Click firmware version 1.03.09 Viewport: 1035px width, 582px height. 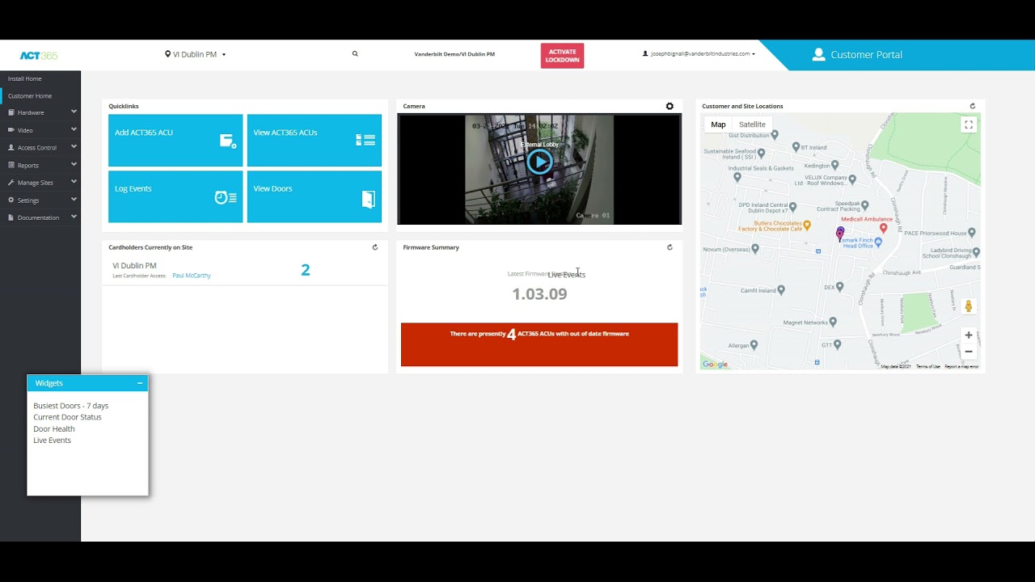click(539, 294)
